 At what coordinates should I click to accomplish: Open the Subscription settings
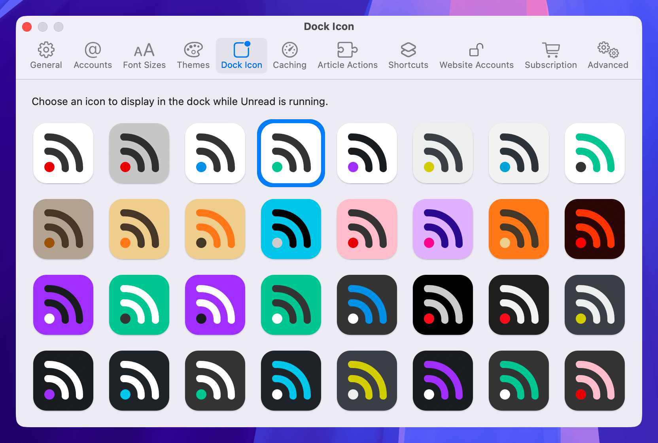pyautogui.click(x=550, y=55)
